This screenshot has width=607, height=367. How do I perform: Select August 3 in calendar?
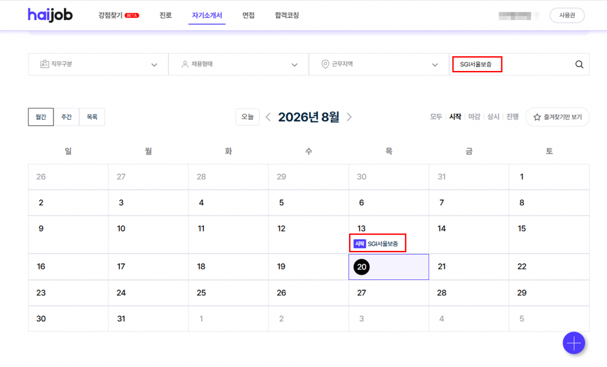coord(148,202)
